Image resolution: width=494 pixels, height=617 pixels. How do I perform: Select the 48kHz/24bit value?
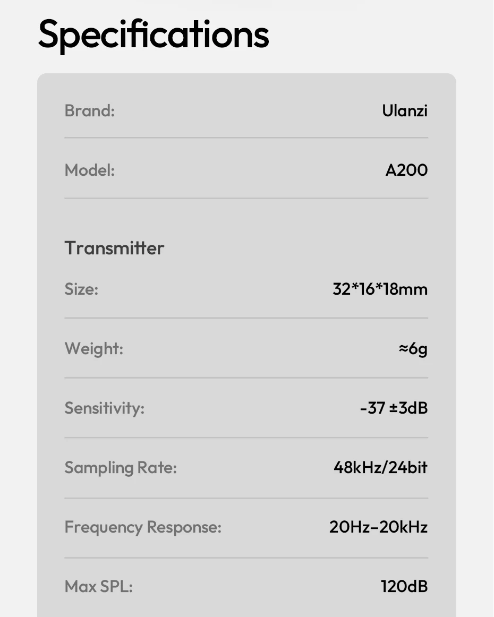pos(380,468)
